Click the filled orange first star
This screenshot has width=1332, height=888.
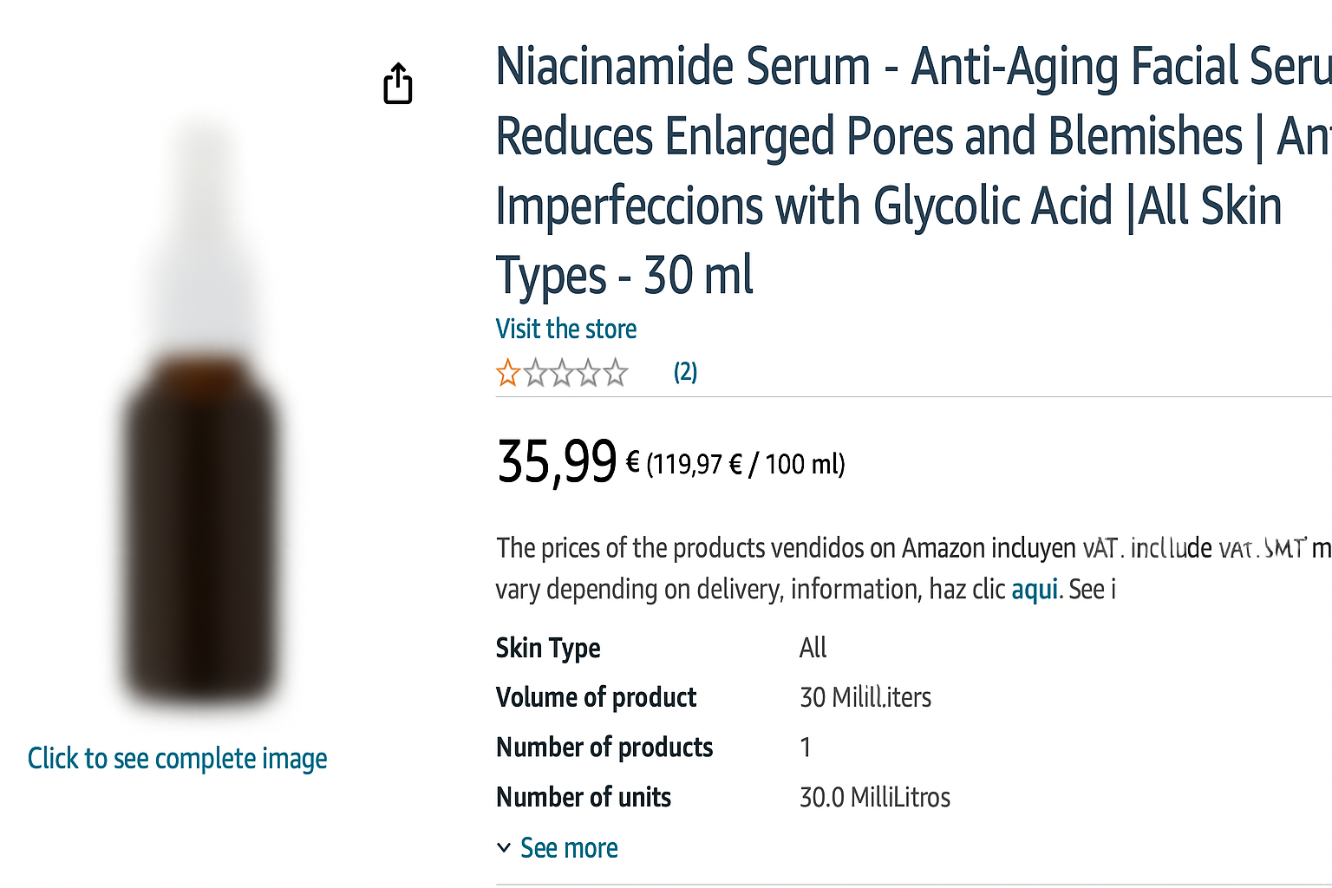[x=508, y=373]
